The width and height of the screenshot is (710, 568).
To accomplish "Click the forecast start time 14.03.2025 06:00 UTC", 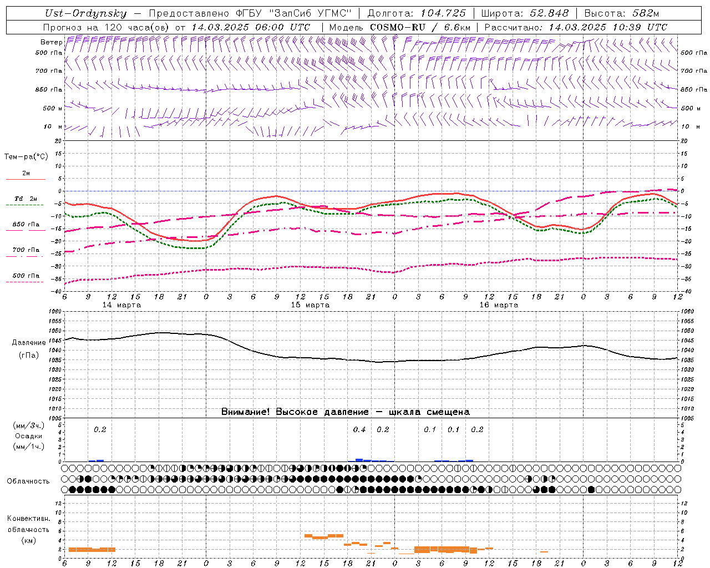I will coord(251,27).
